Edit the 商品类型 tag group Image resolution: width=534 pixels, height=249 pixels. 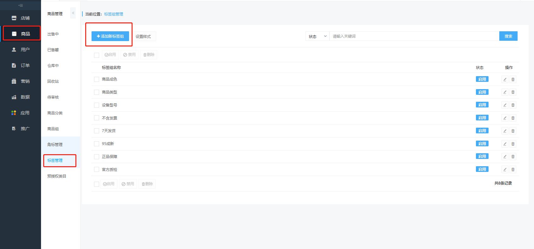coord(505,92)
